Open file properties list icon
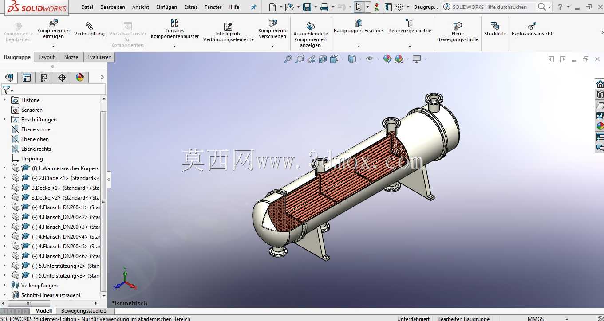The image size is (604, 321). [x=388, y=7]
